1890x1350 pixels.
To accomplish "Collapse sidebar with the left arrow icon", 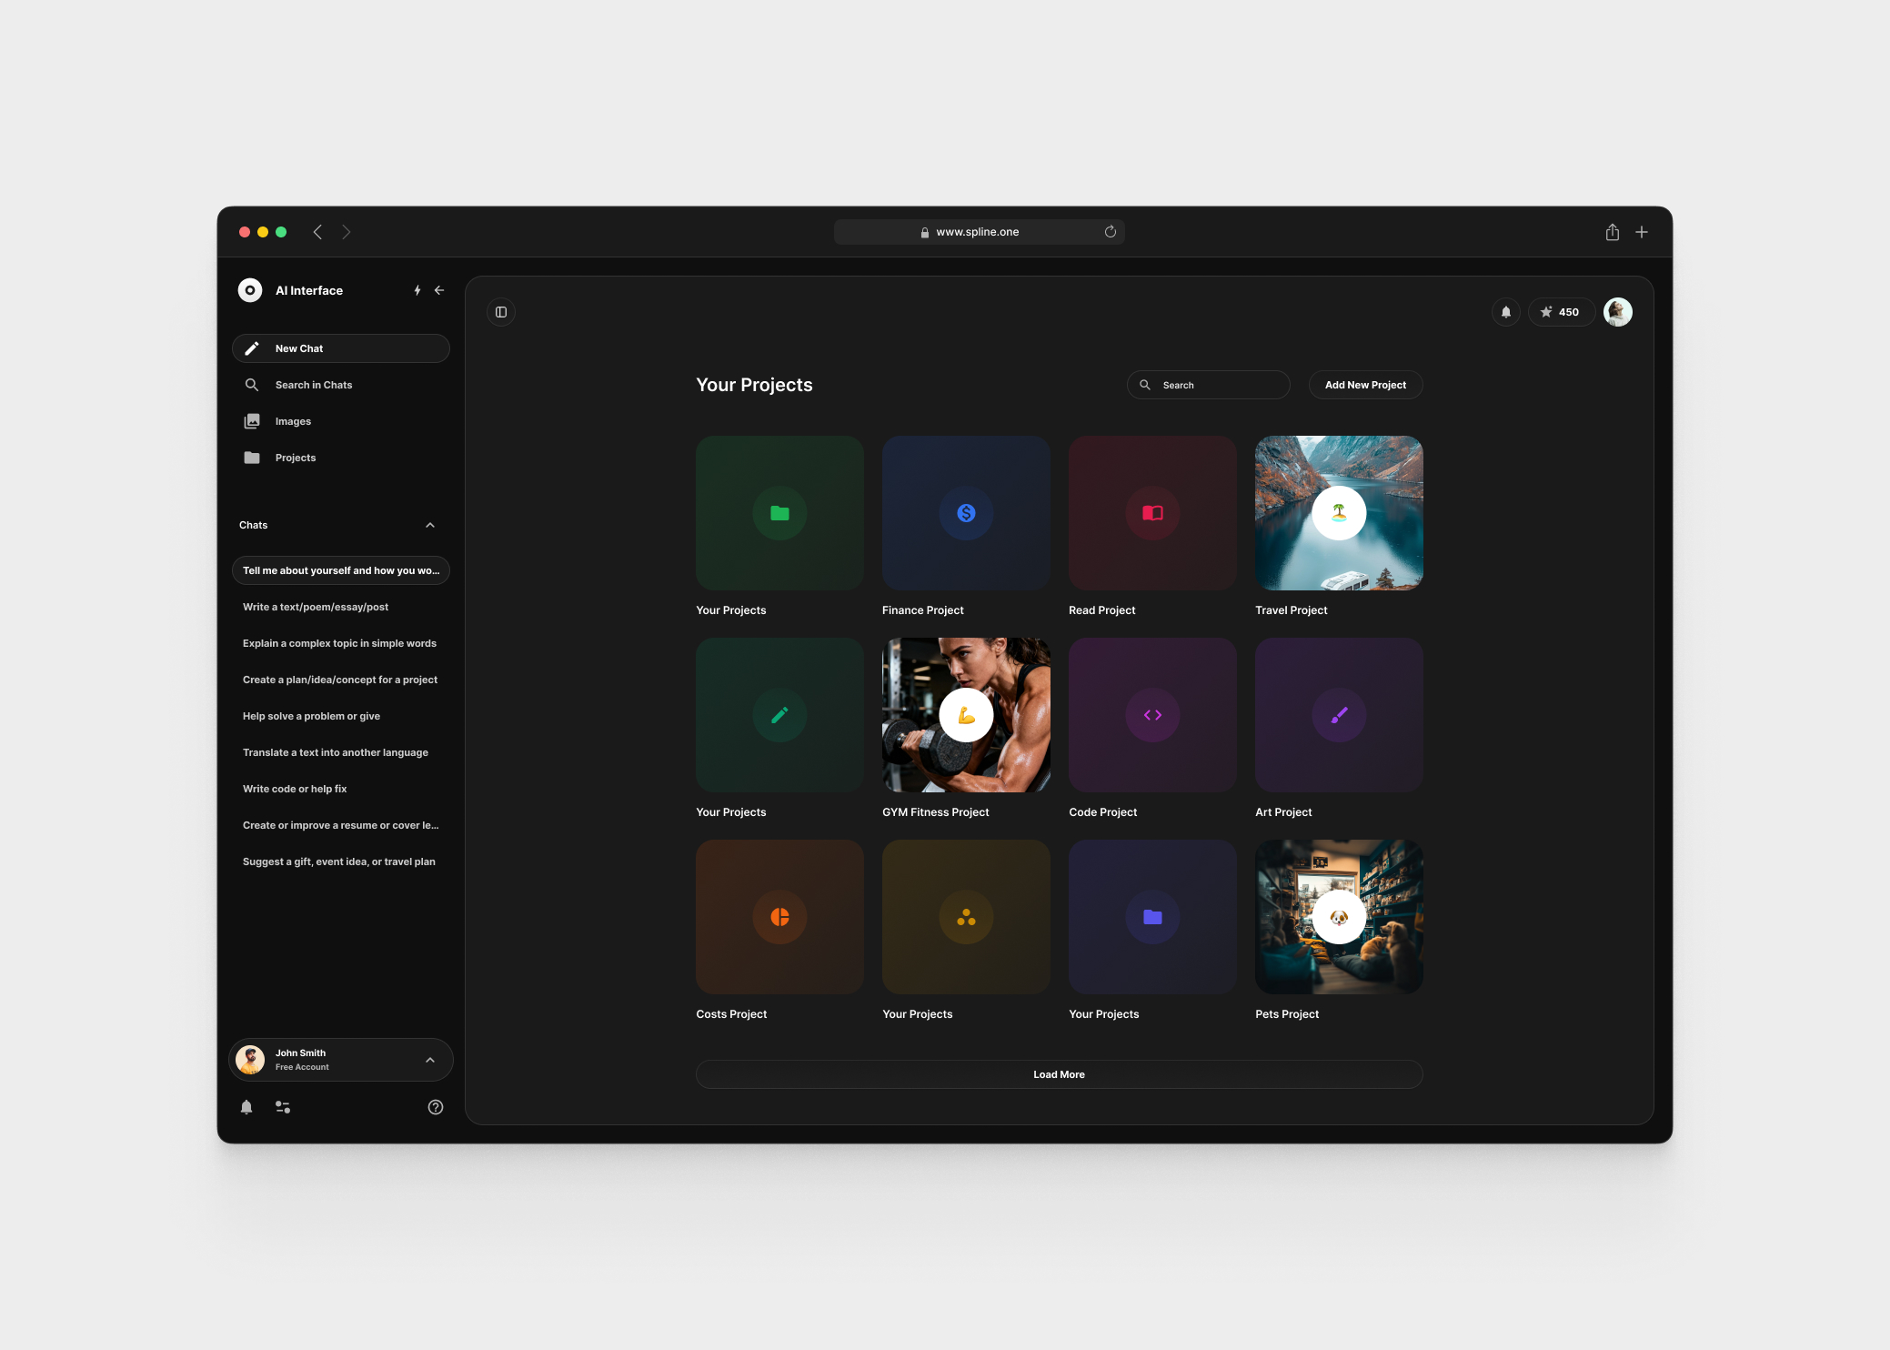I will [439, 290].
